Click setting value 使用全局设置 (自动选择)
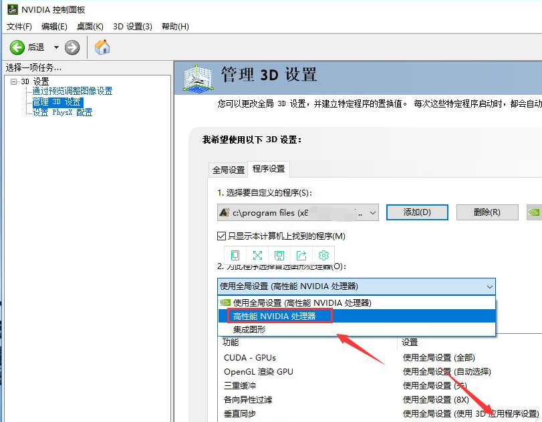This screenshot has width=542, height=422. point(446,371)
